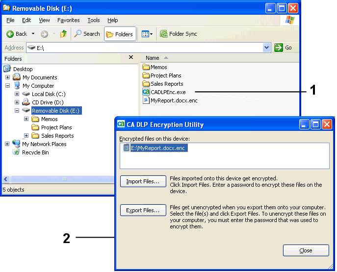Toggle the Folders pane button
The image size is (337, 272).
(120, 34)
